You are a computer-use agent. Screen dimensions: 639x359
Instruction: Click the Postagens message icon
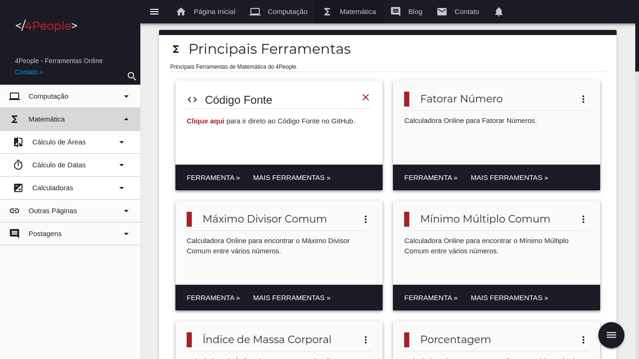coord(15,234)
